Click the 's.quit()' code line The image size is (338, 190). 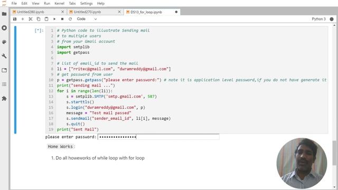click(x=76, y=124)
